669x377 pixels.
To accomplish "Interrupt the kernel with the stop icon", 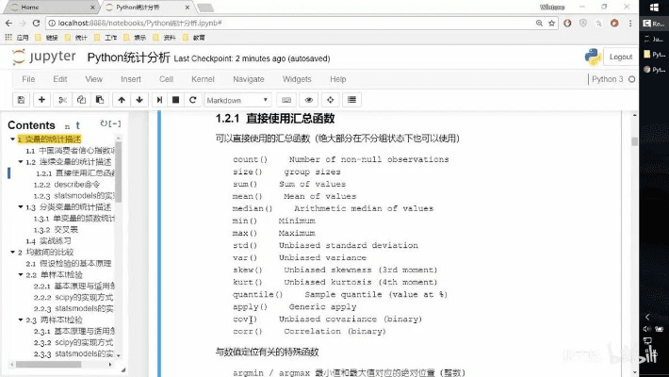I will pos(175,100).
